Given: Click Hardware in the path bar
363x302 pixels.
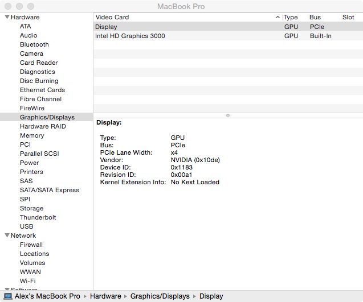Looking at the screenshot, I should pos(105,296).
